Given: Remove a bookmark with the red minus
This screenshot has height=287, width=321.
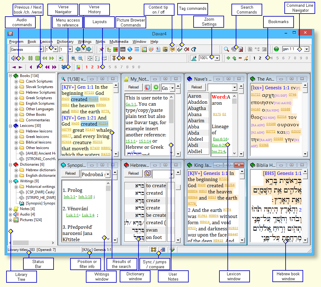Looking at the screenshot, I should pyautogui.click(x=240, y=58).
